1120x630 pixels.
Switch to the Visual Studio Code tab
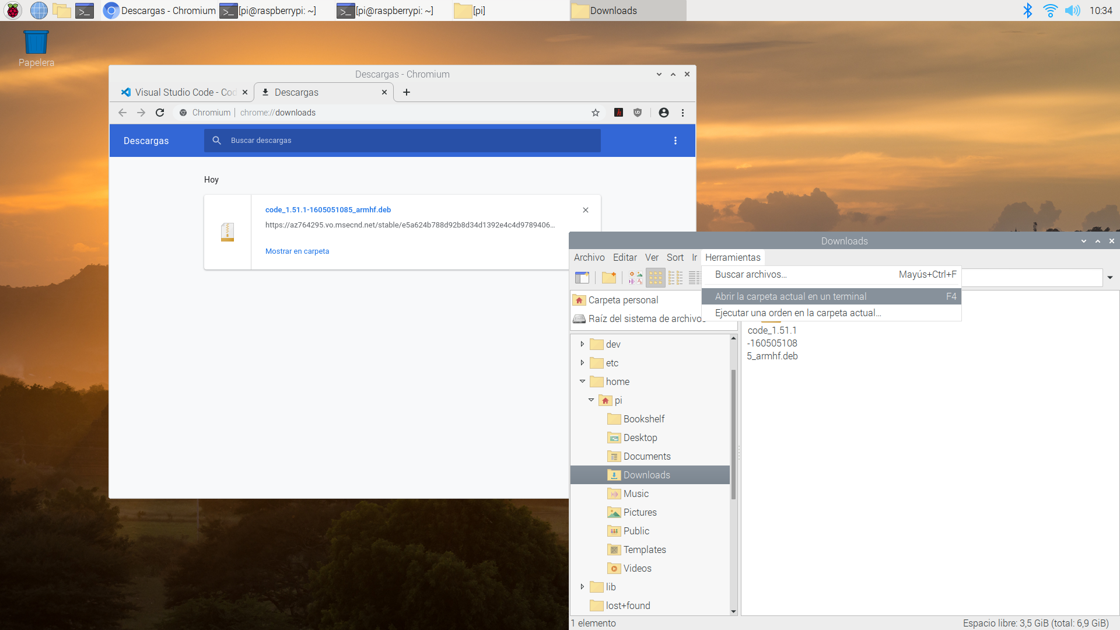(180, 92)
